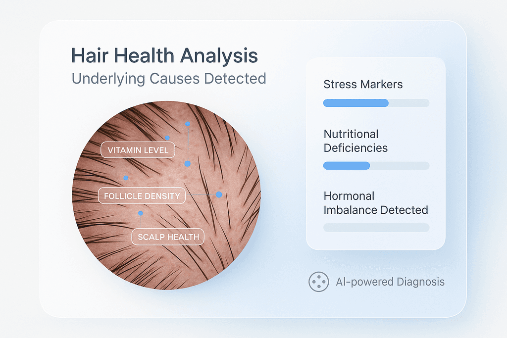Viewport: 507px width, 338px height.
Task: Click the blue marker dot above Follicle Density label
Action: coord(126,178)
